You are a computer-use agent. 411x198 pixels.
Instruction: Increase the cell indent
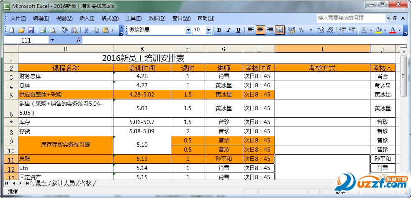click(352, 30)
